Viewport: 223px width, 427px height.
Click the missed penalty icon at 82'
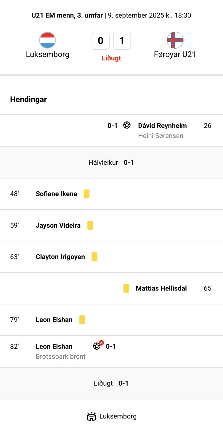tap(98, 345)
